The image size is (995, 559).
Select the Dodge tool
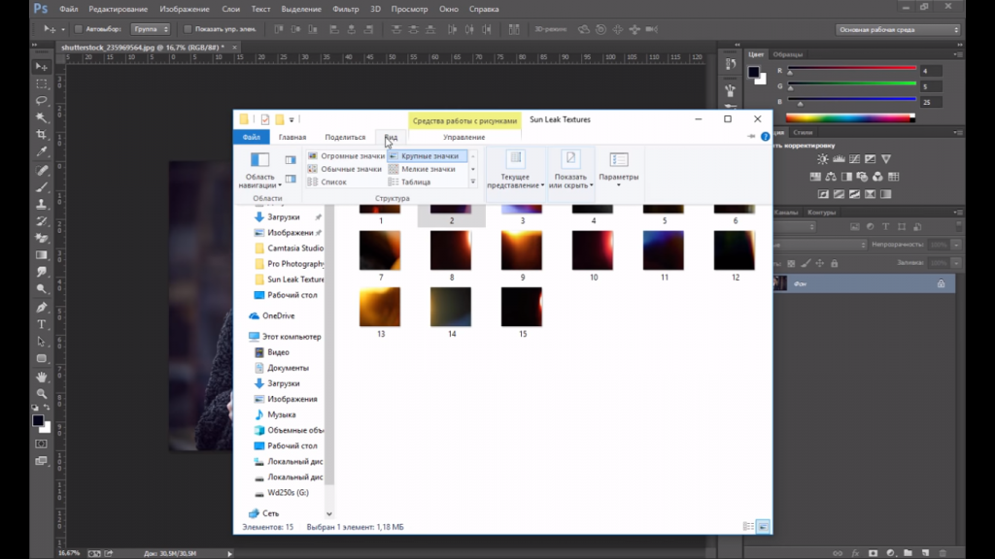point(41,289)
